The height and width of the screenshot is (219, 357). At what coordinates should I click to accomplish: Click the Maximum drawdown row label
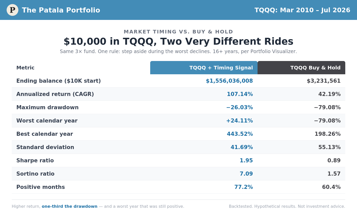tap(47, 107)
